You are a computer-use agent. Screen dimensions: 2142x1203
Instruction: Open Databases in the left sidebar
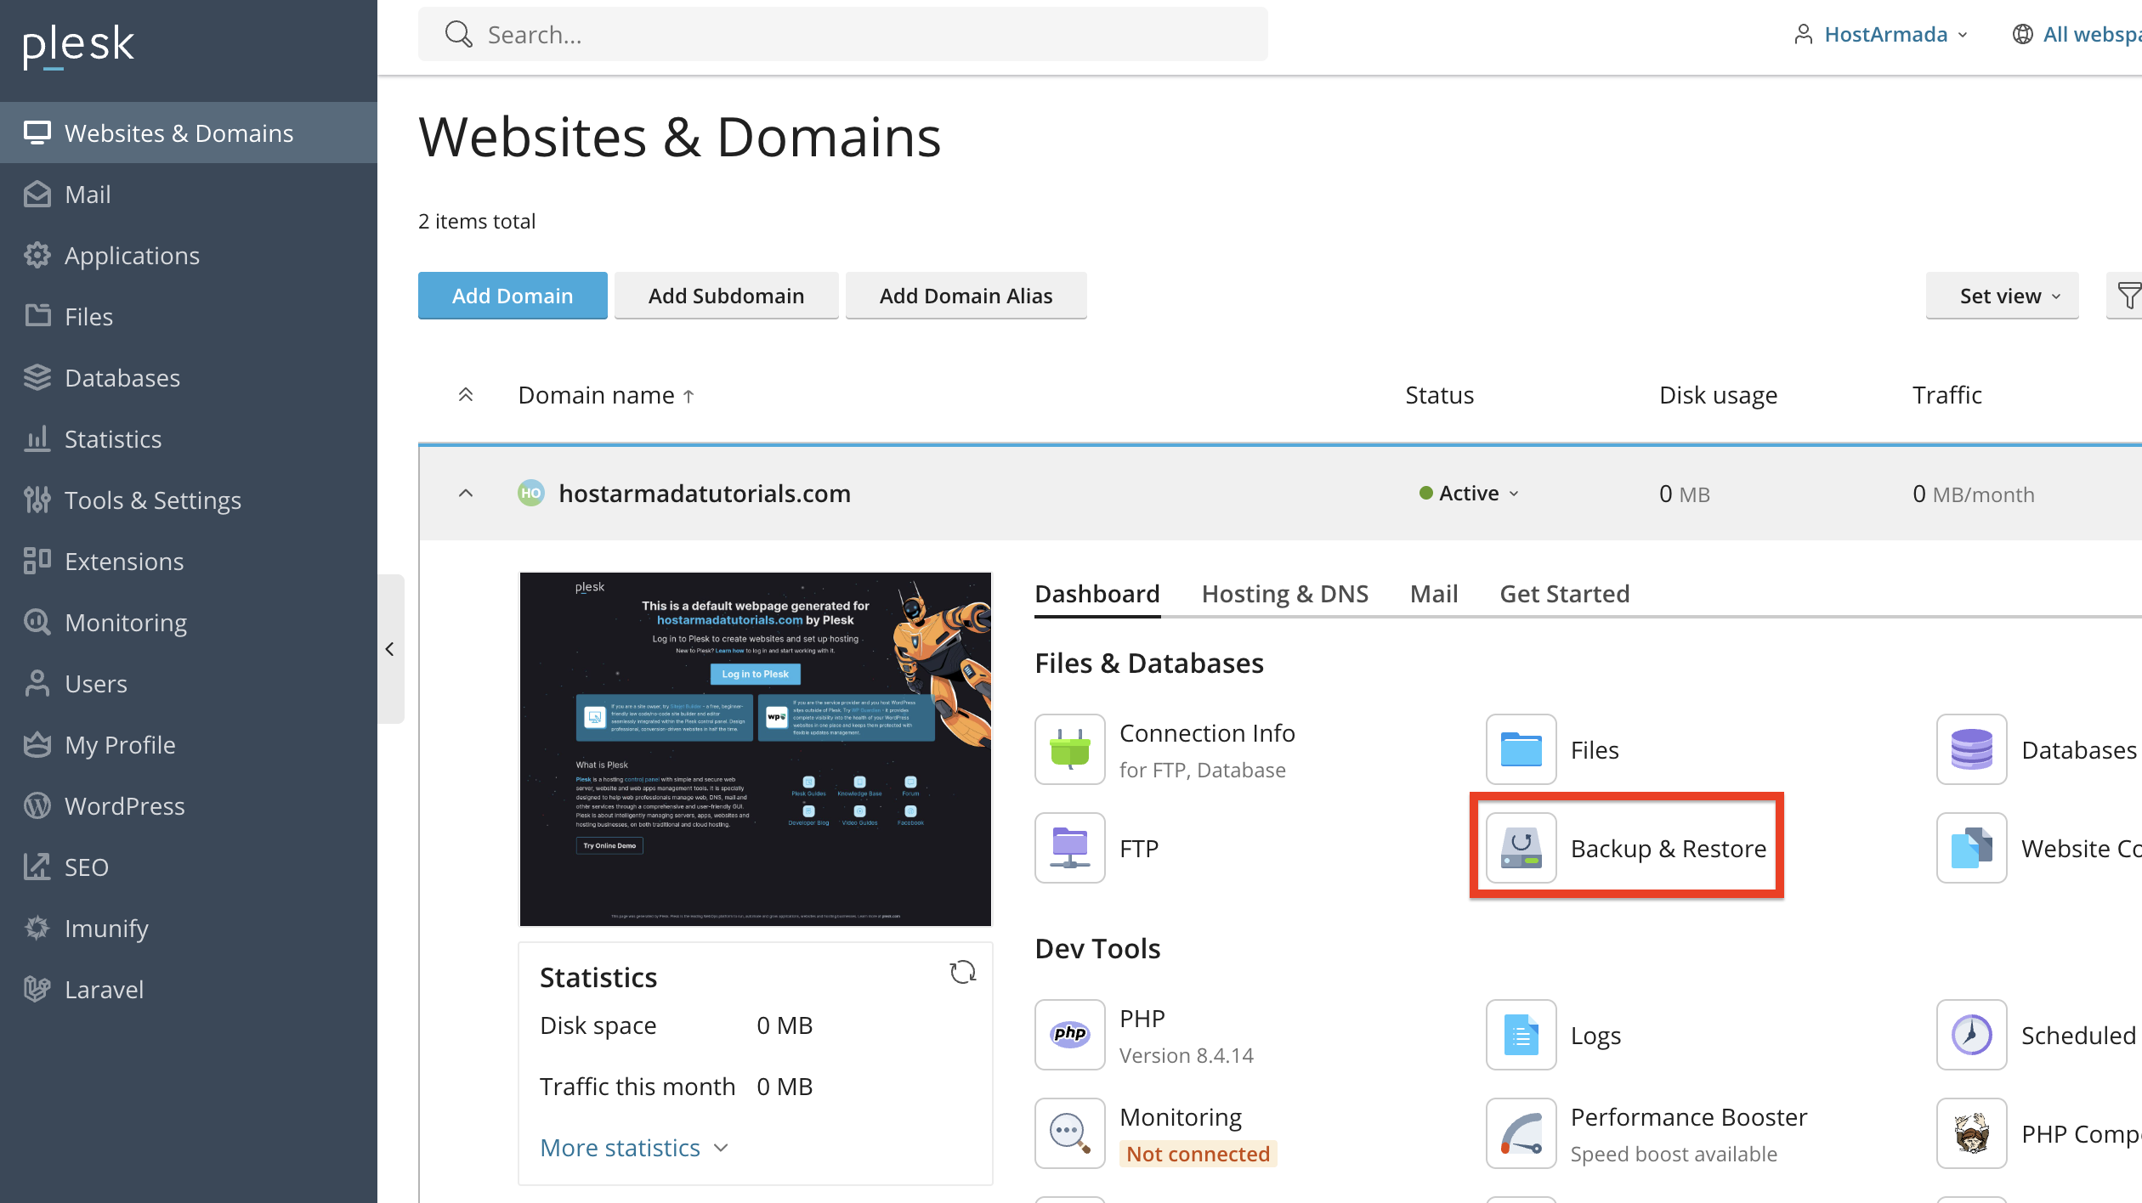[x=189, y=378]
